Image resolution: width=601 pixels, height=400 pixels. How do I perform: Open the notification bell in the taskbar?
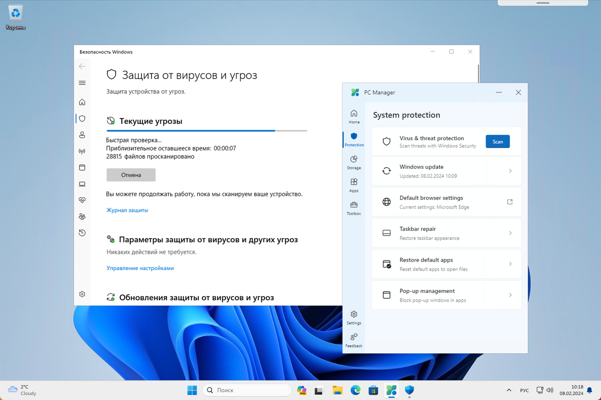point(590,390)
